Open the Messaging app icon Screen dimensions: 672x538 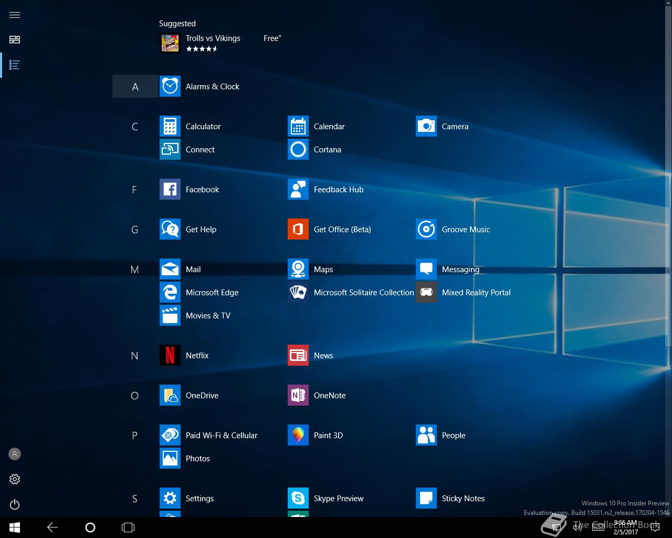click(426, 269)
